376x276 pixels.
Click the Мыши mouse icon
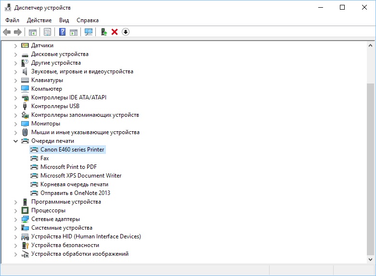coord(25,132)
